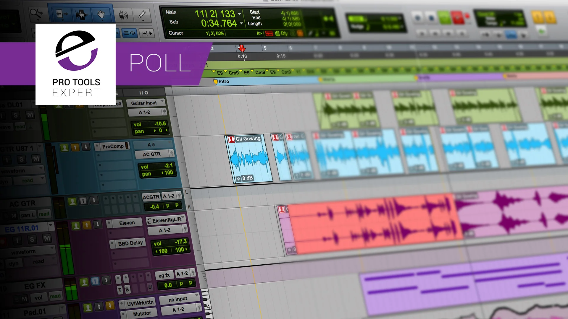568x319 pixels.
Task: Open Main counter time scale dropdown
Action: (x=239, y=14)
